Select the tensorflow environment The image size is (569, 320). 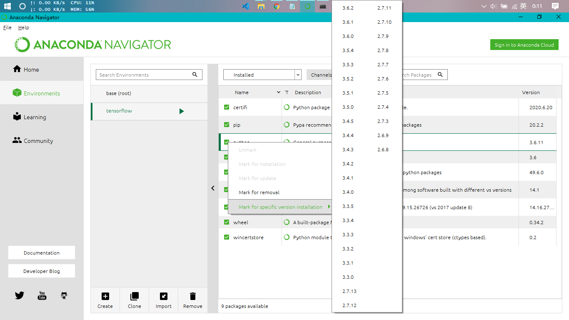149,111
